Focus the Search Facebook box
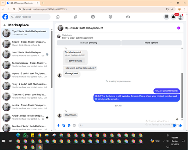This screenshot has height=150, width=188. [x=30, y=17]
